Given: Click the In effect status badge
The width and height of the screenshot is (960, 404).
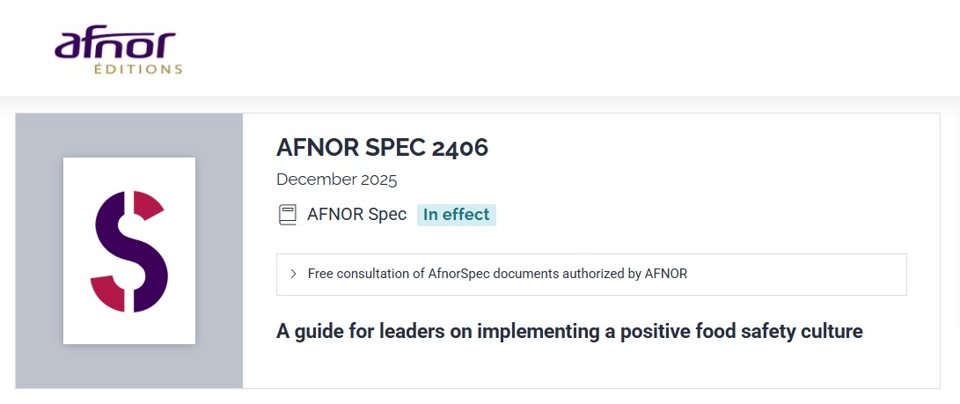Looking at the screenshot, I should coord(457,215).
